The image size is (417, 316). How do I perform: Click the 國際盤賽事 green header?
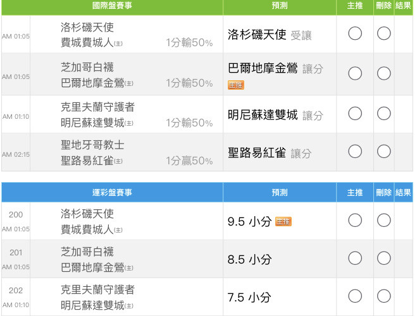click(x=112, y=6)
